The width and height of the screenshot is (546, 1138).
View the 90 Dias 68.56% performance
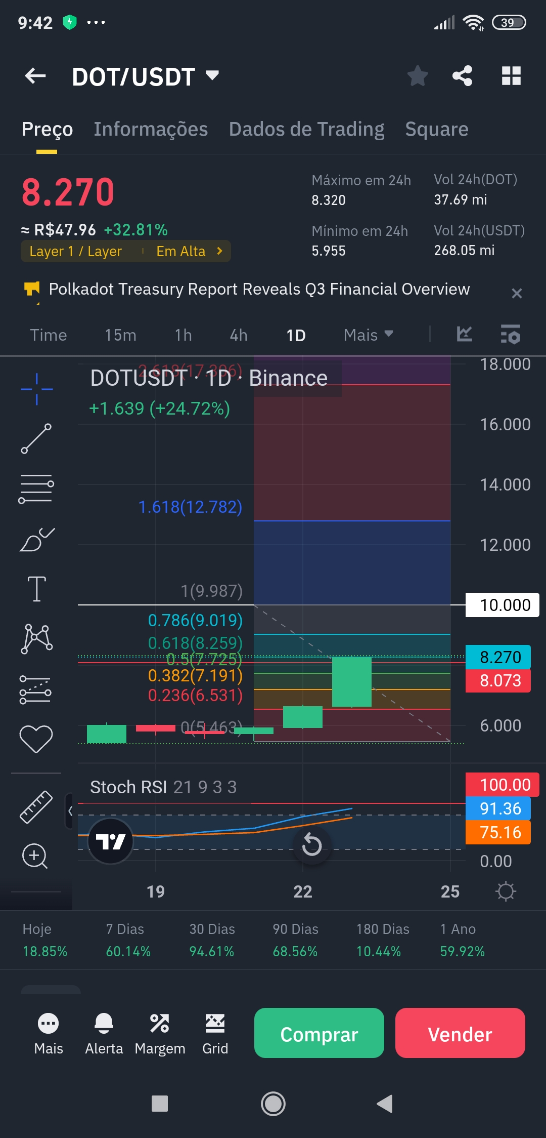point(295,940)
